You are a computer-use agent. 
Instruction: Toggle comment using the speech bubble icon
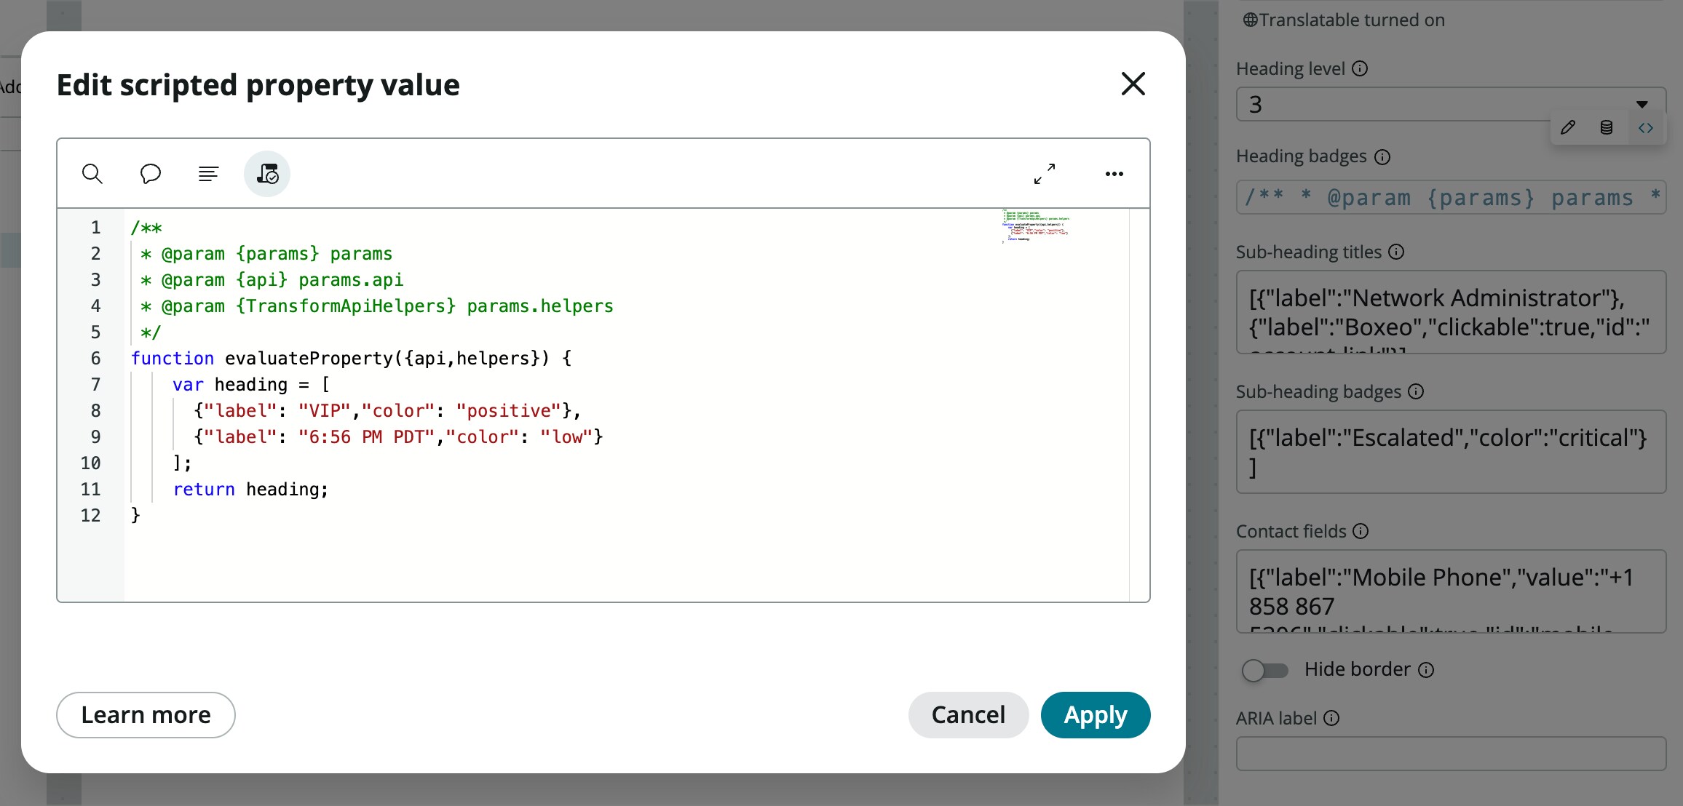[150, 174]
